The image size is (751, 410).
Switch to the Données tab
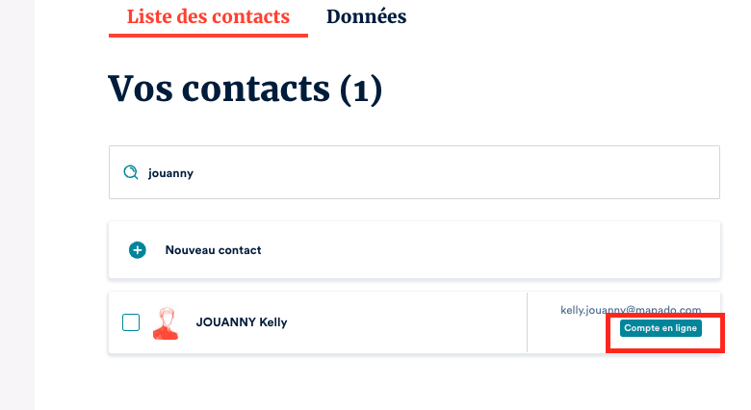pos(366,16)
